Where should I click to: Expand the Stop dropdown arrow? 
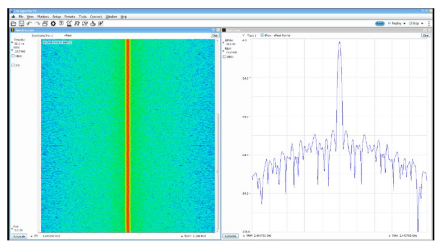point(423,23)
